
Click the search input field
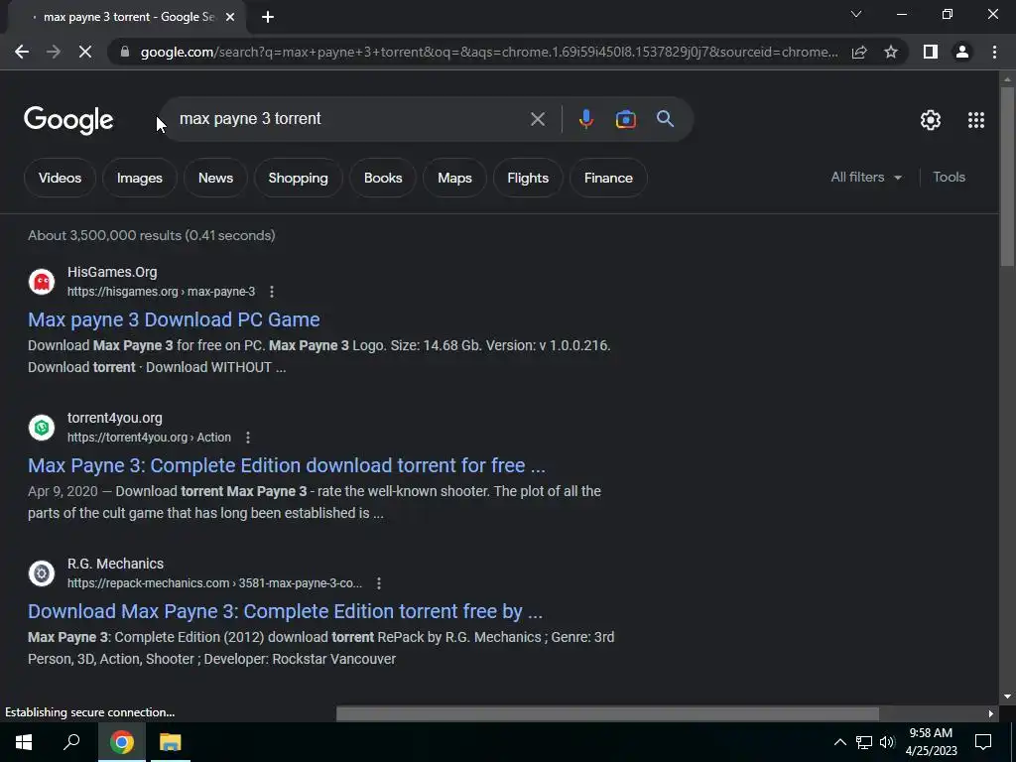(x=350, y=119)
